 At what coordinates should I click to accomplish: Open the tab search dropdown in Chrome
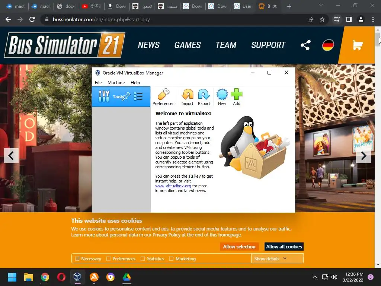[321, 5]
